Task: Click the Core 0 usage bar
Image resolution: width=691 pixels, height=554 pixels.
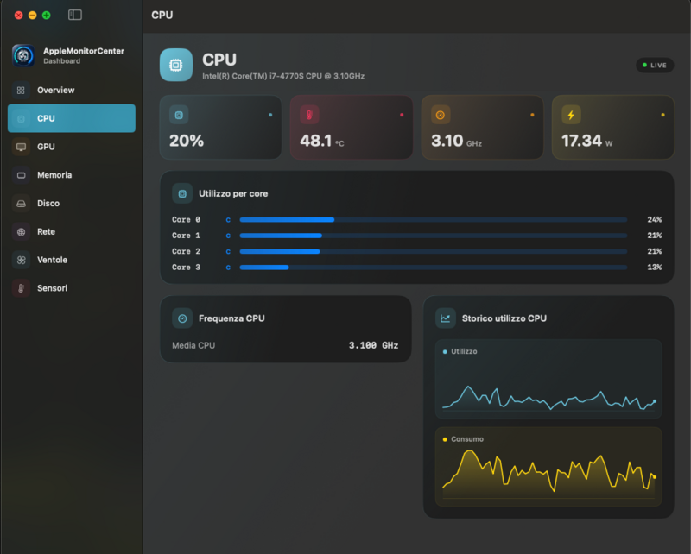Action: 434,219
